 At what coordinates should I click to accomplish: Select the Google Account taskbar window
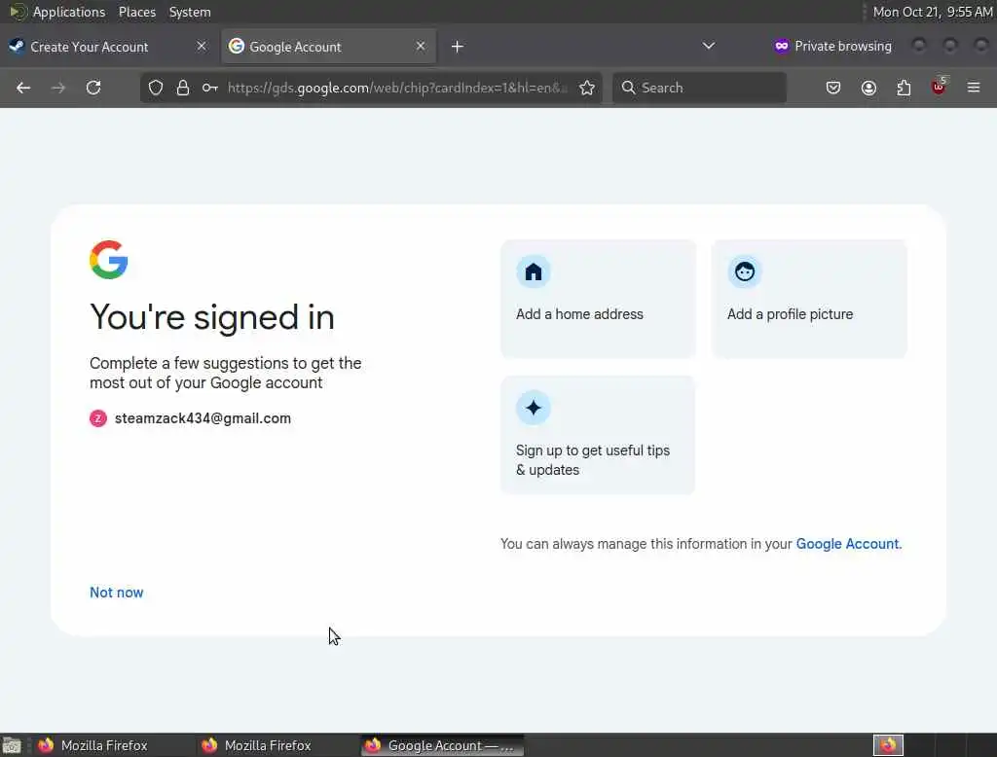coord(443,745)
